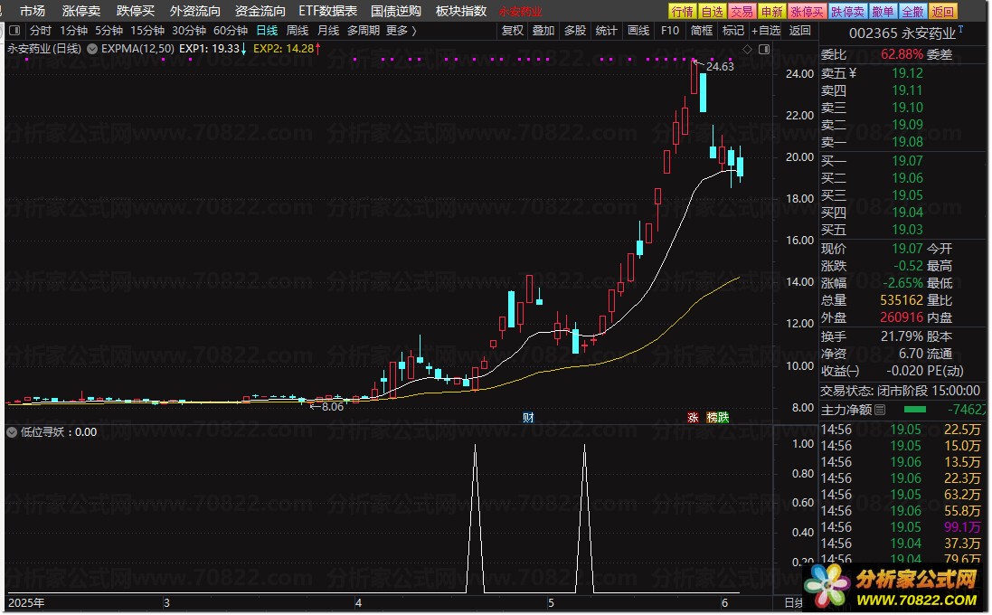This screenshot has width=992, height=615.
Task: Select the 画线 drawing tool
Action: [638, 31]
